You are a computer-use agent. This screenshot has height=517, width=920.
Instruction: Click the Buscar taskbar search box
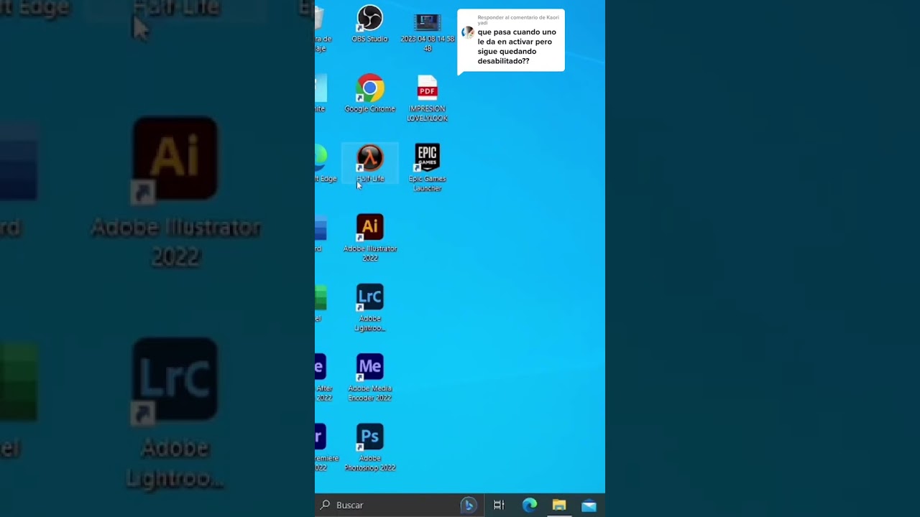[398, 505]
